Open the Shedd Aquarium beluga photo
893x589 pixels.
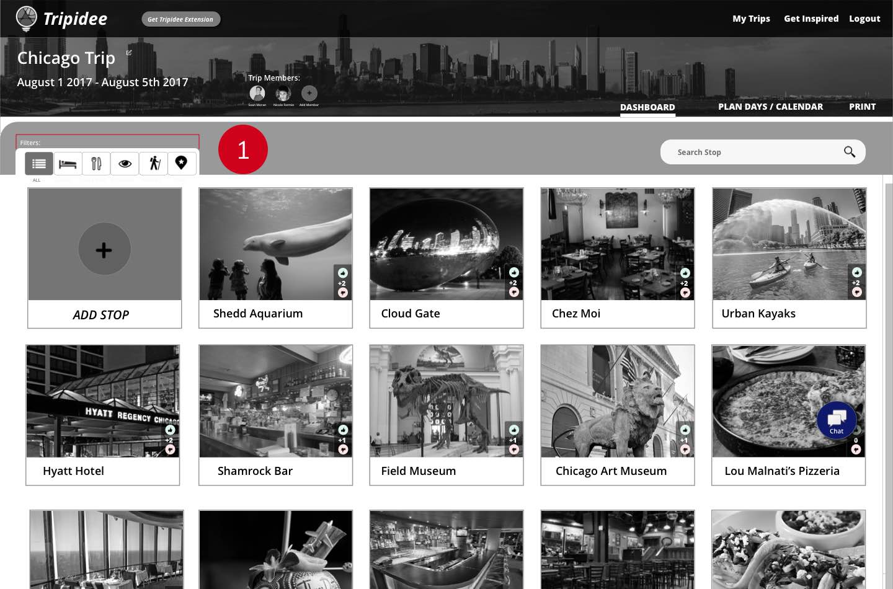tap(275, 244)
